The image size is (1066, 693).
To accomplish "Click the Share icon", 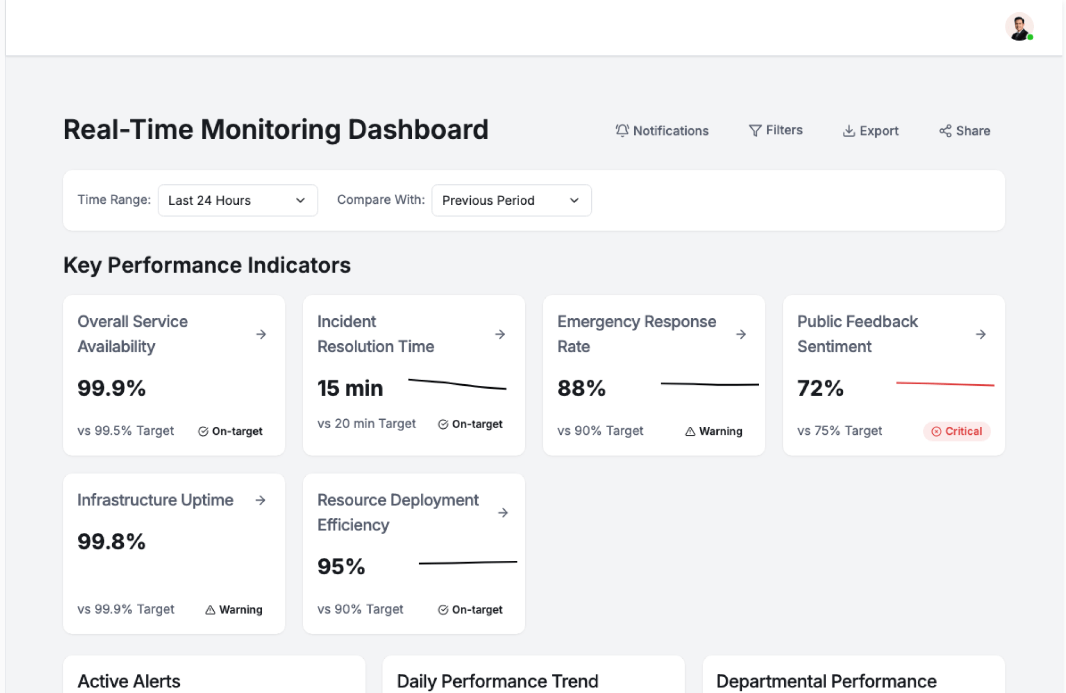I will tap(945, 131).
